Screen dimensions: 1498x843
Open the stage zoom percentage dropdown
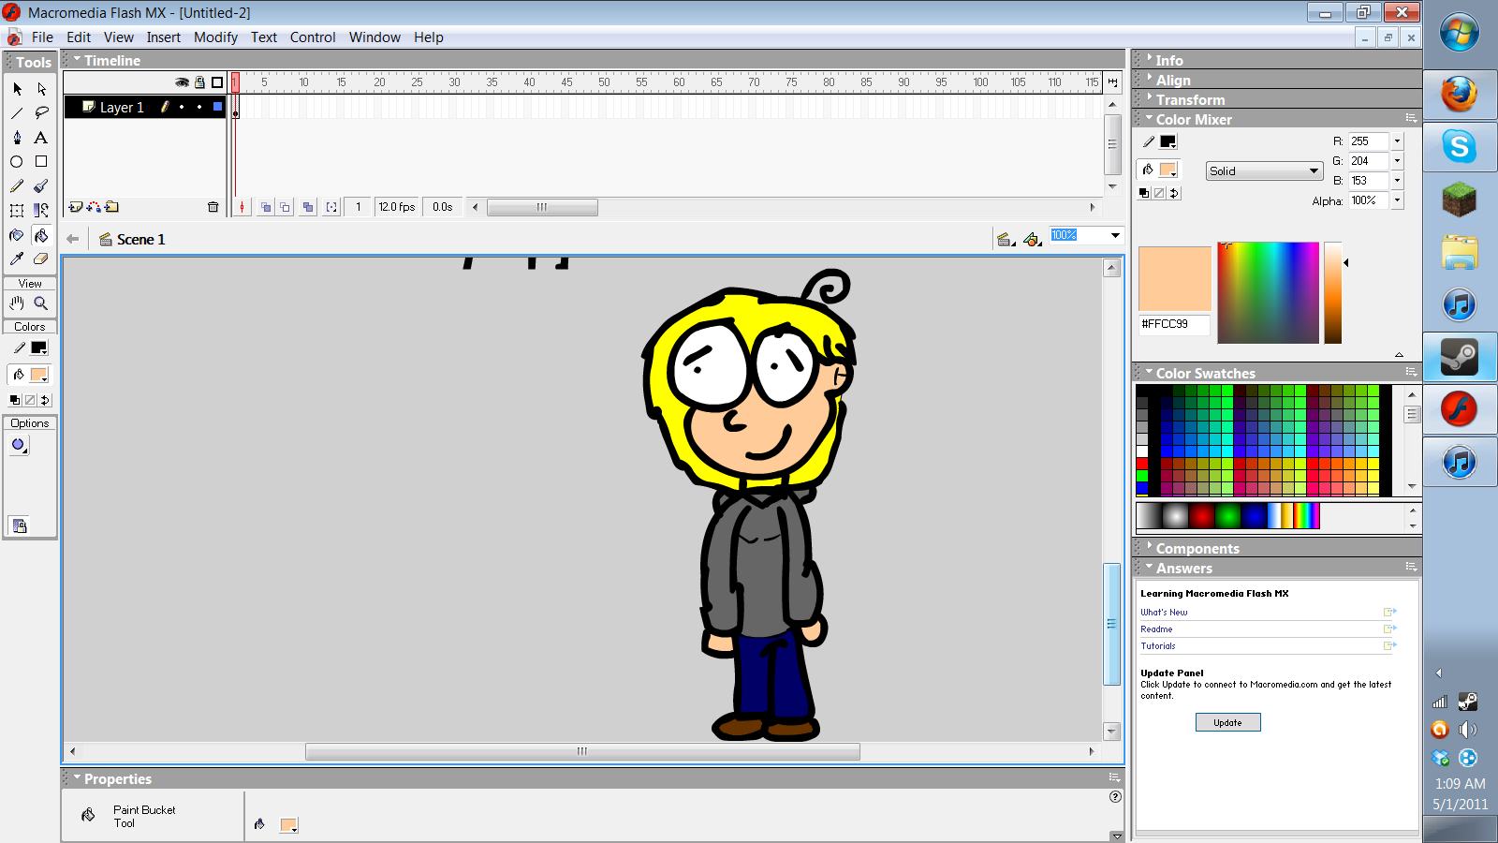coord(1115,235)
